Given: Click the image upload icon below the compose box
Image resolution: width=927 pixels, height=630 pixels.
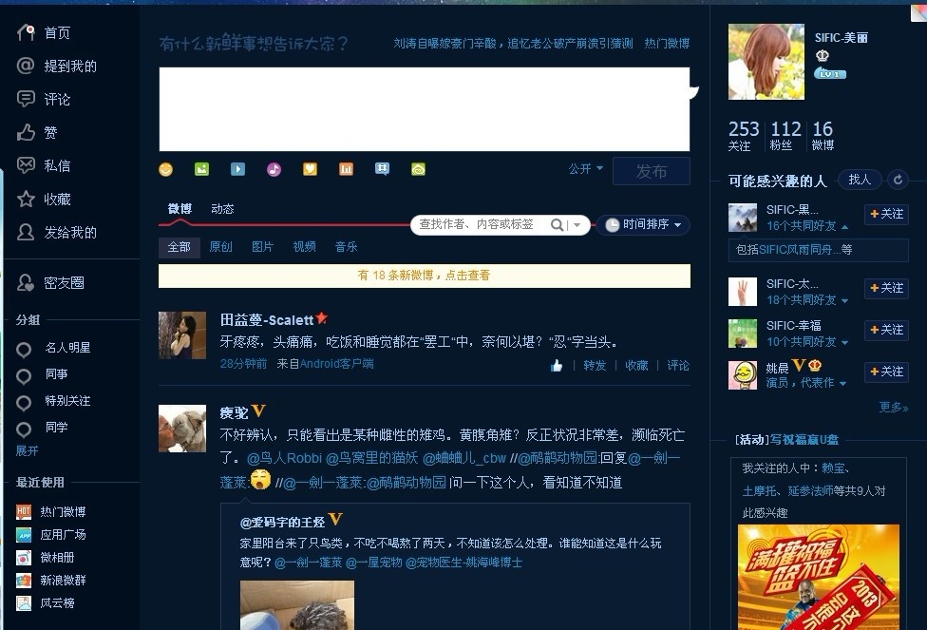Looking at the screenshot, I should click(201, 168).
